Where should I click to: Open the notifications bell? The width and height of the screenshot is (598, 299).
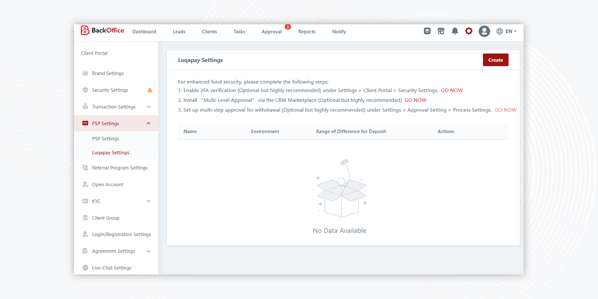tap(455, 31)
